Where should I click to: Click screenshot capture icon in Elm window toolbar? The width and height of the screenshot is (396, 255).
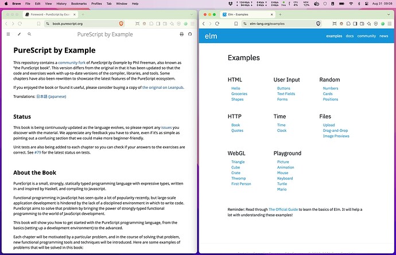click(335, 23)
